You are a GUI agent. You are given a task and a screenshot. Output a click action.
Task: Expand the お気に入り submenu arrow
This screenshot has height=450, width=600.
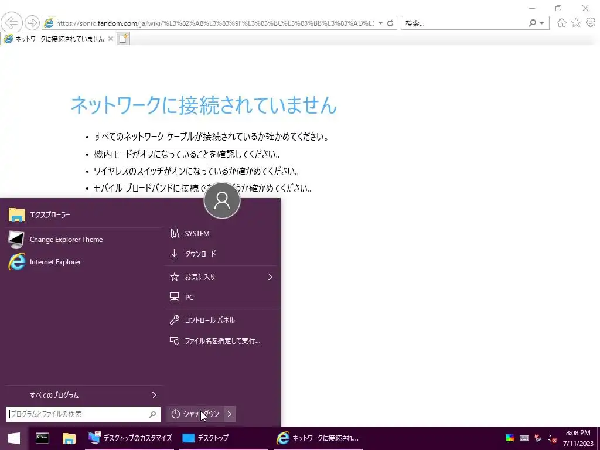(x=270, y=277)
